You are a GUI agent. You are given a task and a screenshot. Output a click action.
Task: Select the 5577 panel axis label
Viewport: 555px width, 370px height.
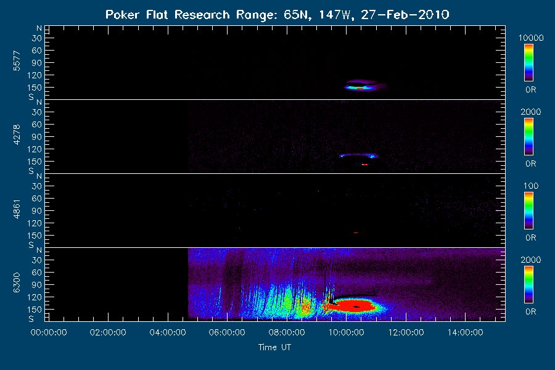17,61
